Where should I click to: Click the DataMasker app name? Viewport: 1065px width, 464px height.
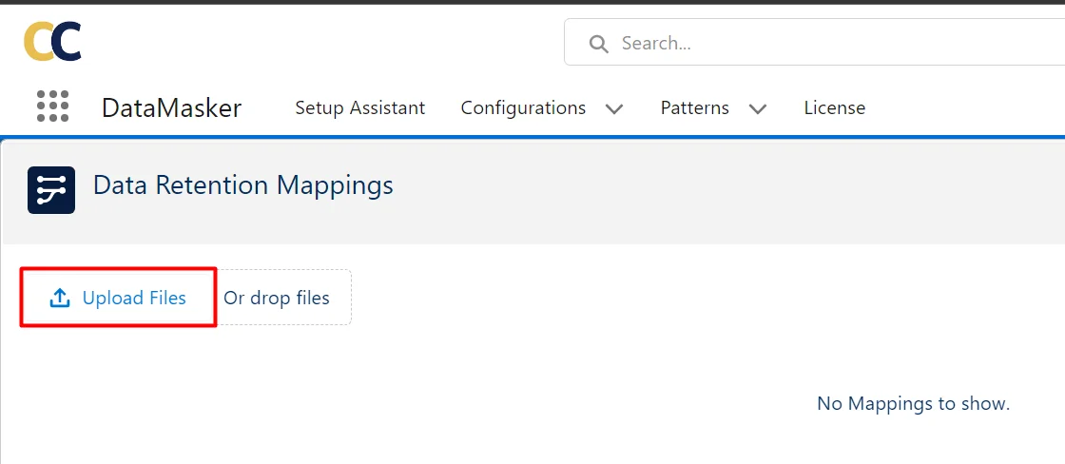pyautogui.click(x=171, y=107)
